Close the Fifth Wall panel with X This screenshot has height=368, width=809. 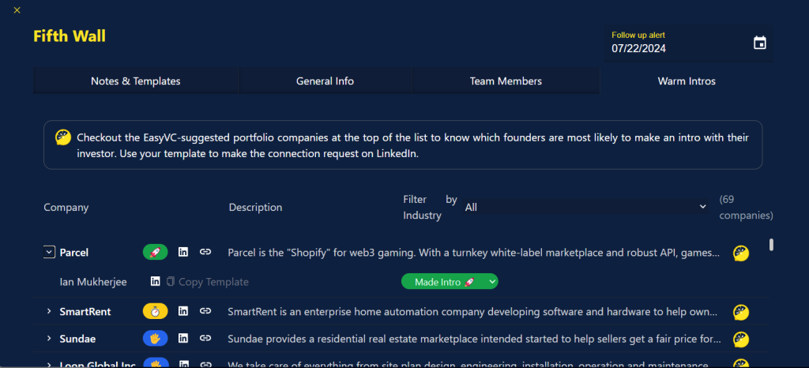point(17,10)
